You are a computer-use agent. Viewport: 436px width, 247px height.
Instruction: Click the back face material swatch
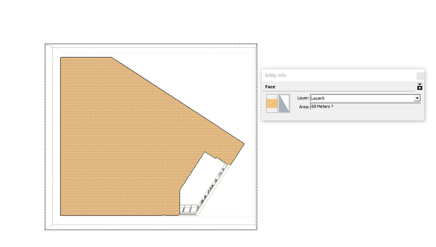(284, 103)
